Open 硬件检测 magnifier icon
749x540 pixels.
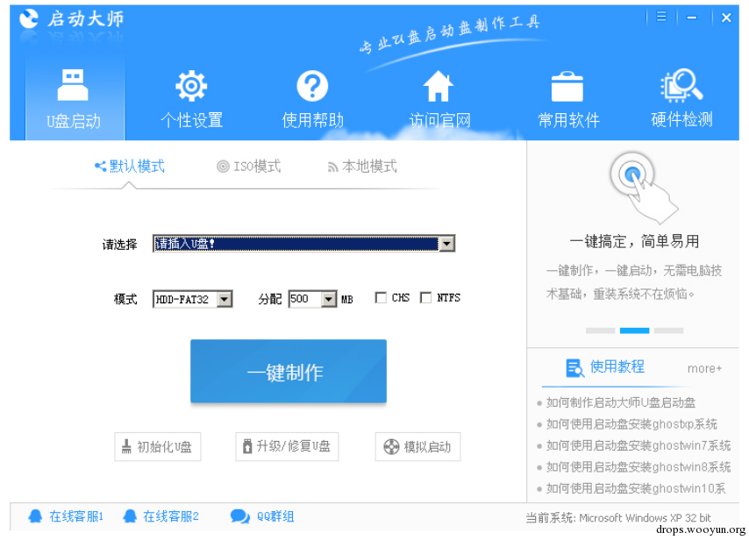tap(681, 85)
